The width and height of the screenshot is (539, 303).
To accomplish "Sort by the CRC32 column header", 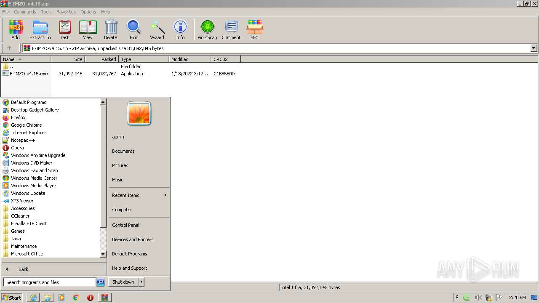I will (226, 59).
